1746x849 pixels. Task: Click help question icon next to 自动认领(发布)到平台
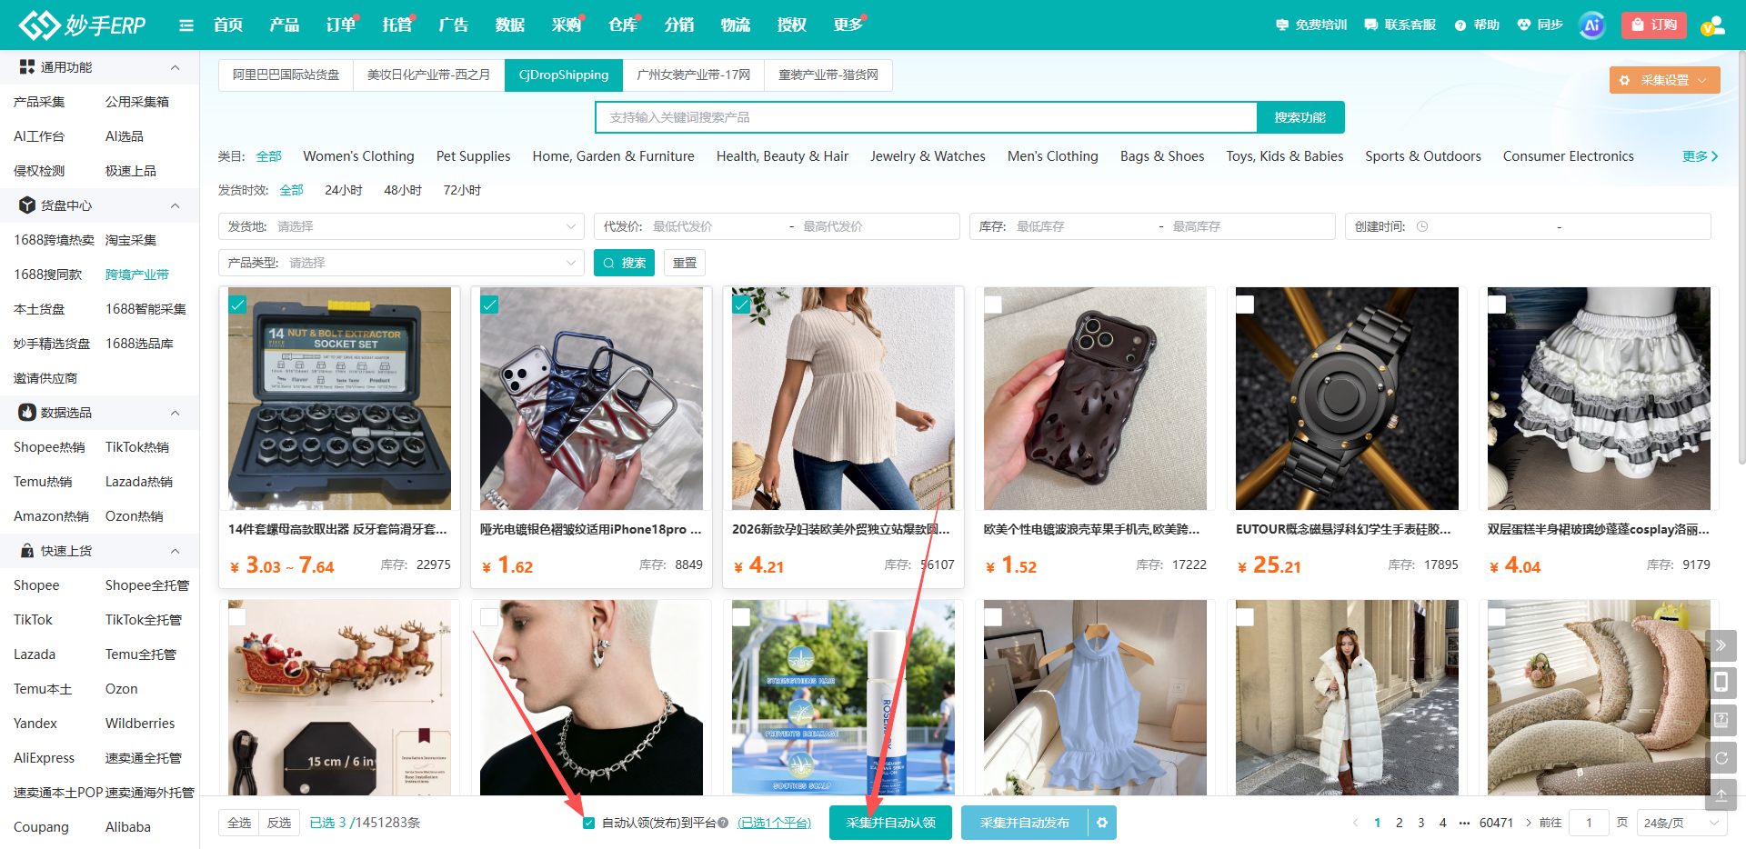pos(723,823)
